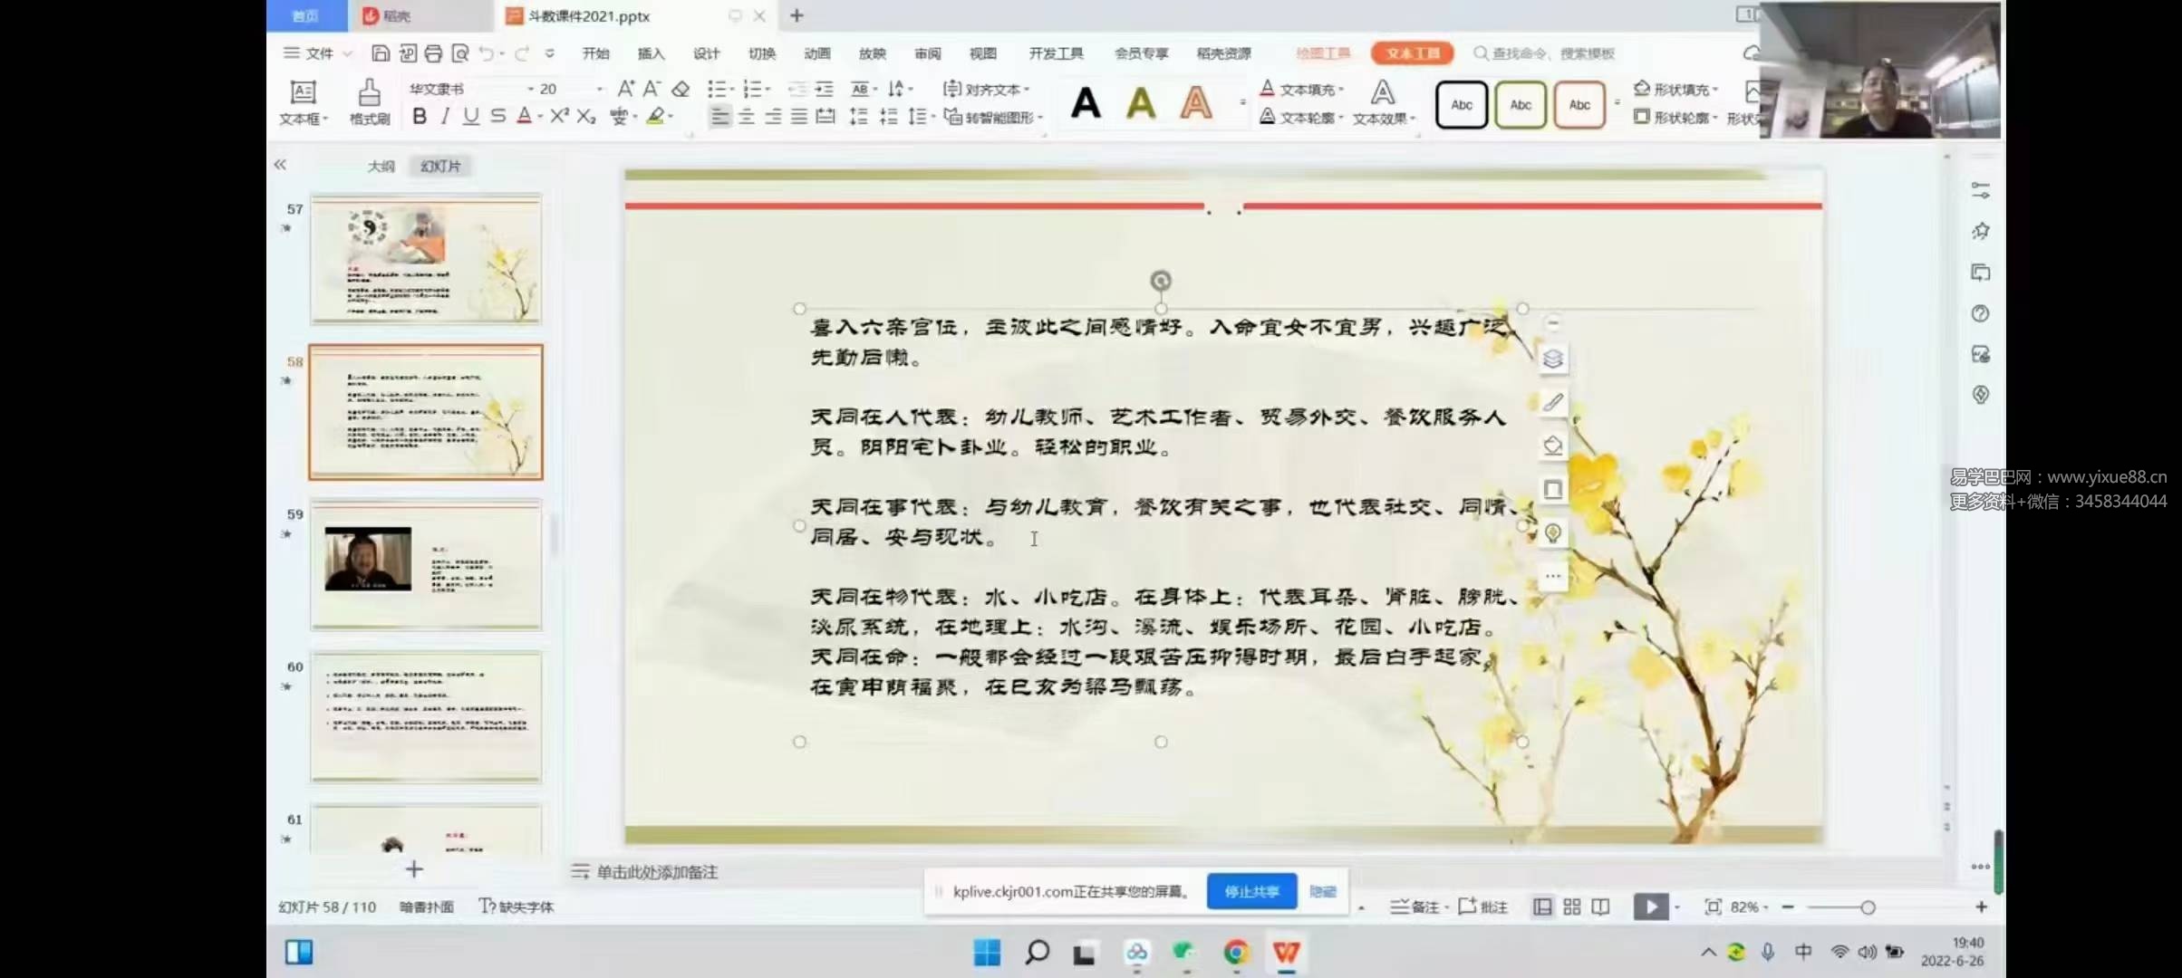This screenshot has width=2182, height=978.
Task: Apply superscript formatting to text
Action: (x=557, y=116)
